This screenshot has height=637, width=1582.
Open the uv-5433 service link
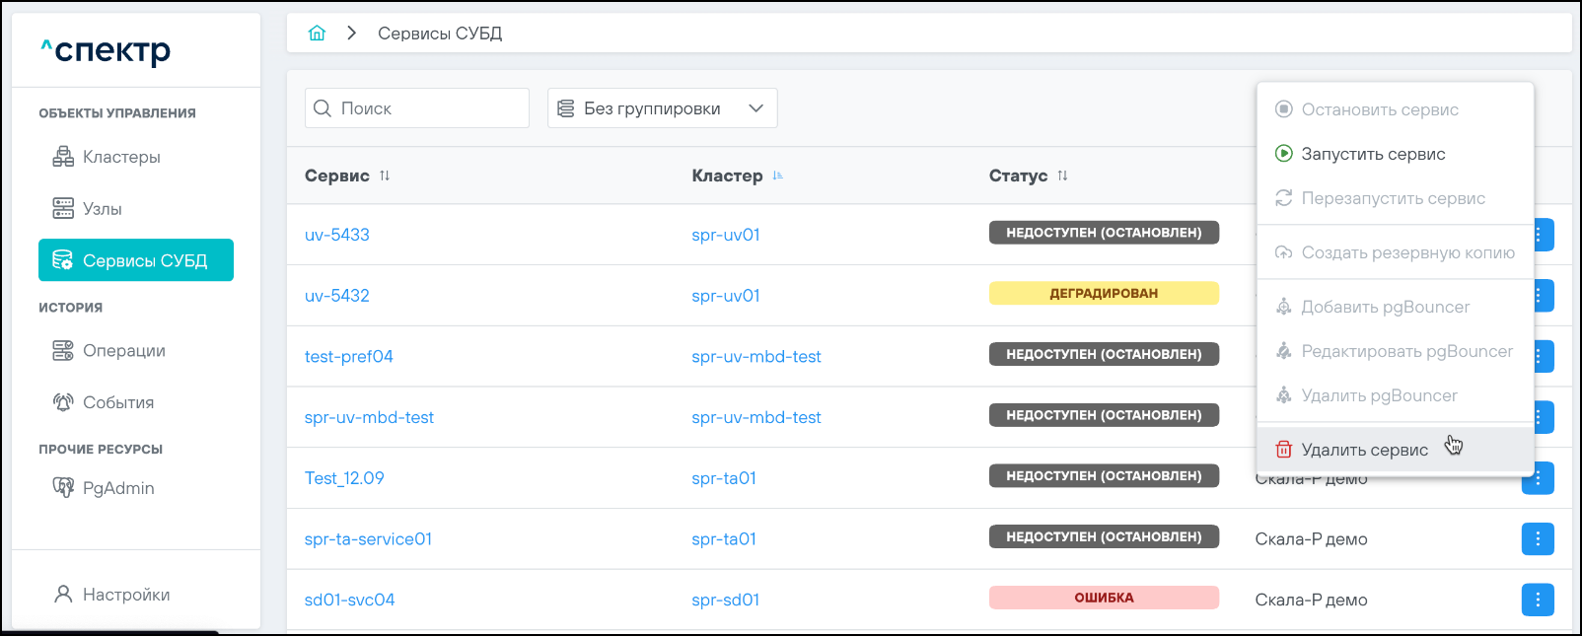(337, 235)
